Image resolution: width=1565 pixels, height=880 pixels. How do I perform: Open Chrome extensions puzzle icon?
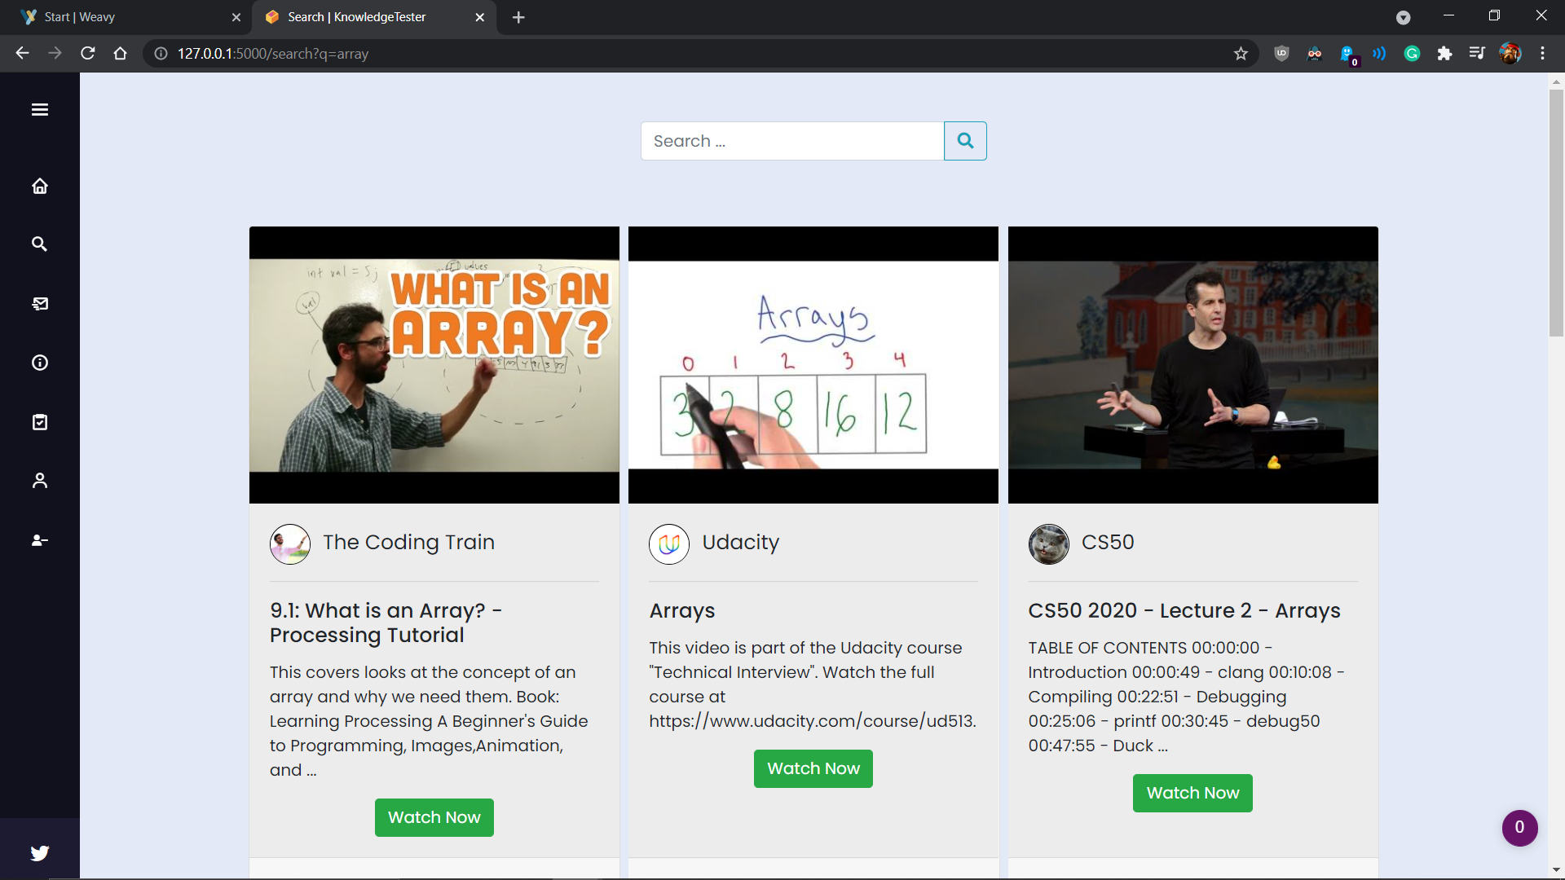click(x=1444, y=54)
